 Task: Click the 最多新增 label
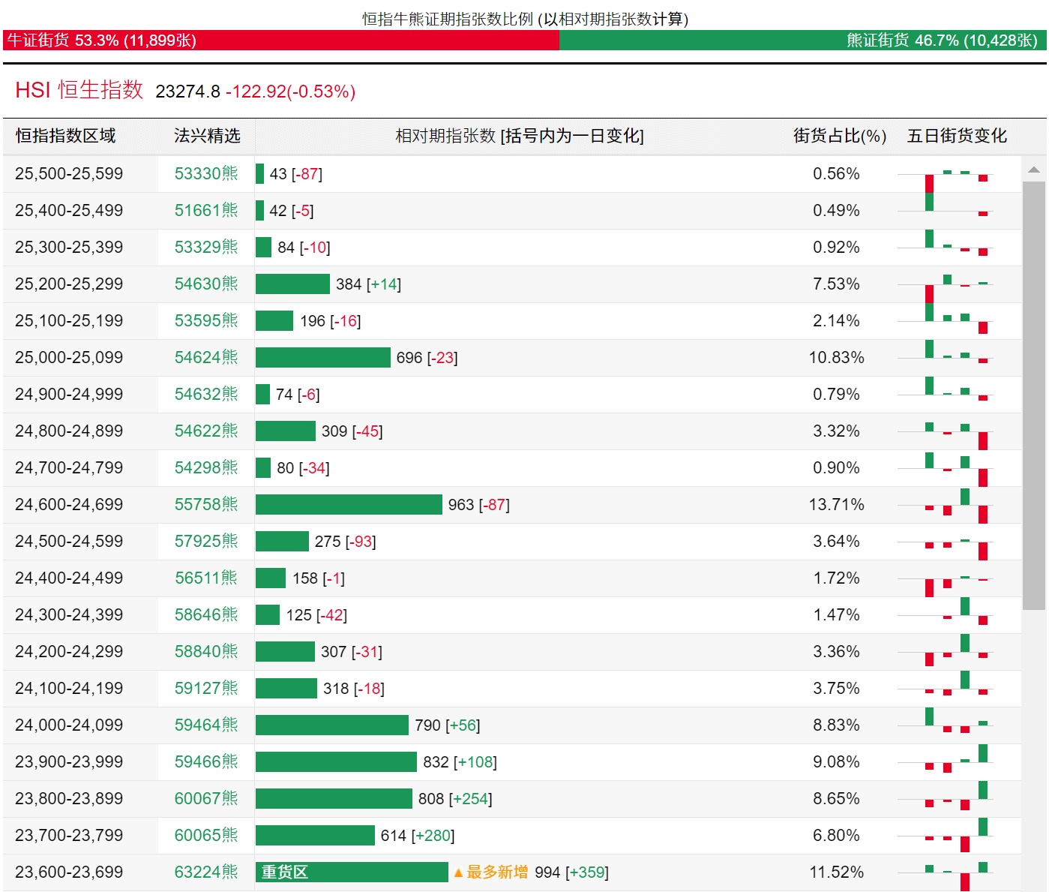pos(491,872)
